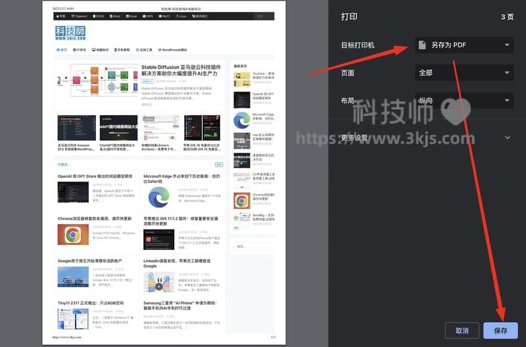Click the 电脑知识 nav item in preview
The height and width of the screenshot is (347, 526).
pyautogui.click(x=101, y=50)
